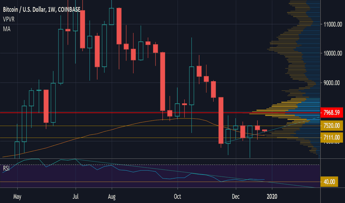Image resolution: width=345 pixels, height=203 pixels.
Task: Click the Dec label on time axis
Action: click(x=236, y=196)
